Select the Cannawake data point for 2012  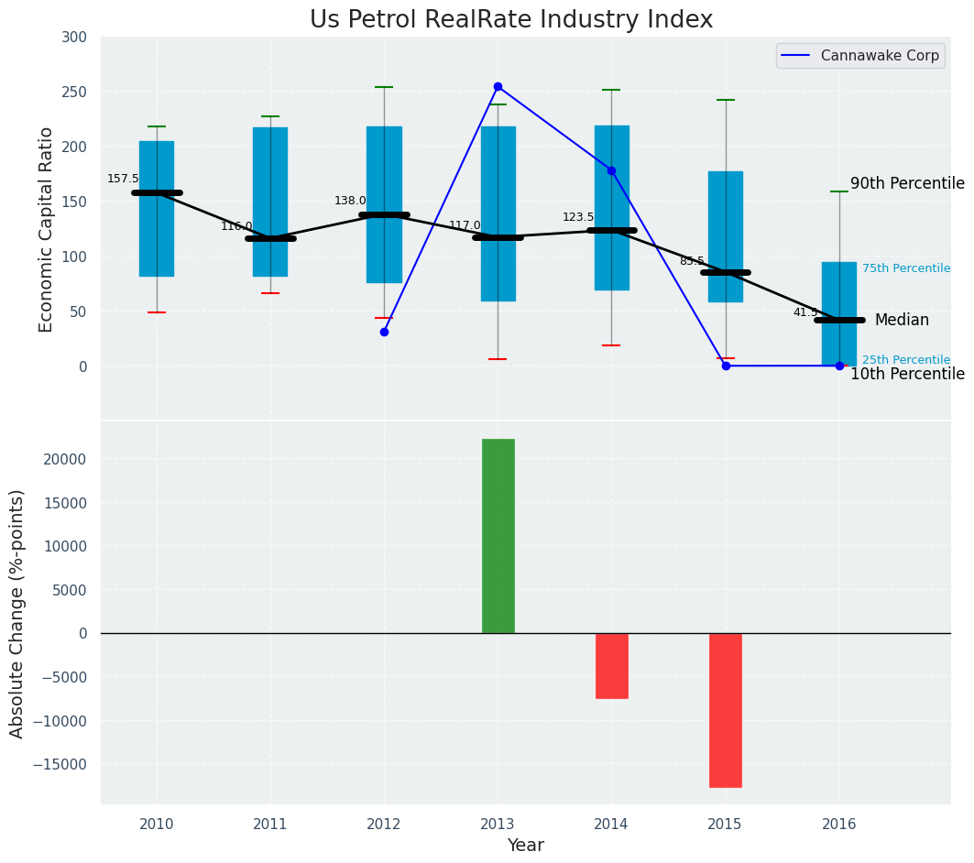[x=384, y=332]
